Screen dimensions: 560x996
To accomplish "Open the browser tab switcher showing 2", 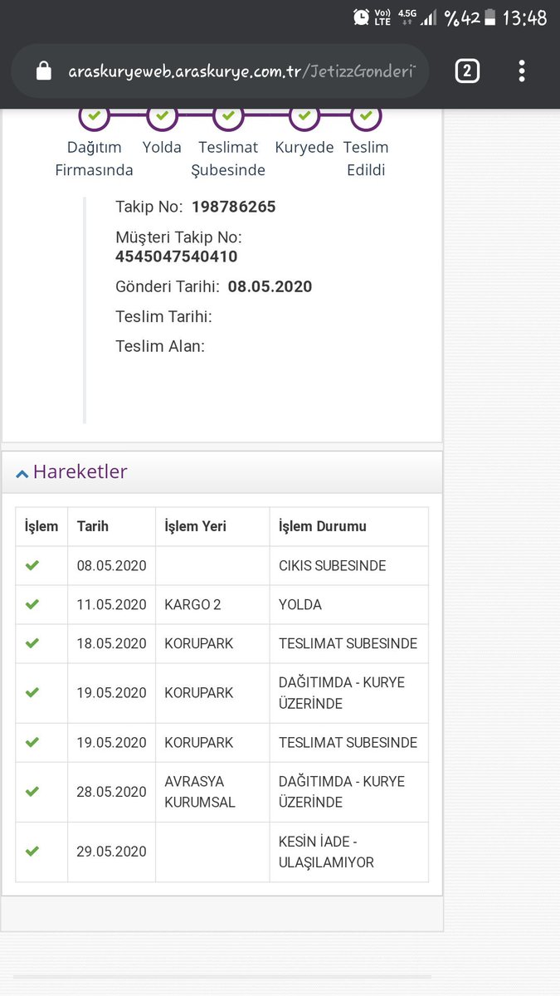I will pyautogui.click(x=467, y=71).
